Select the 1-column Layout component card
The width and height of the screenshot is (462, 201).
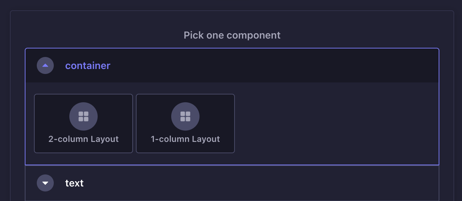pos(185,124)
